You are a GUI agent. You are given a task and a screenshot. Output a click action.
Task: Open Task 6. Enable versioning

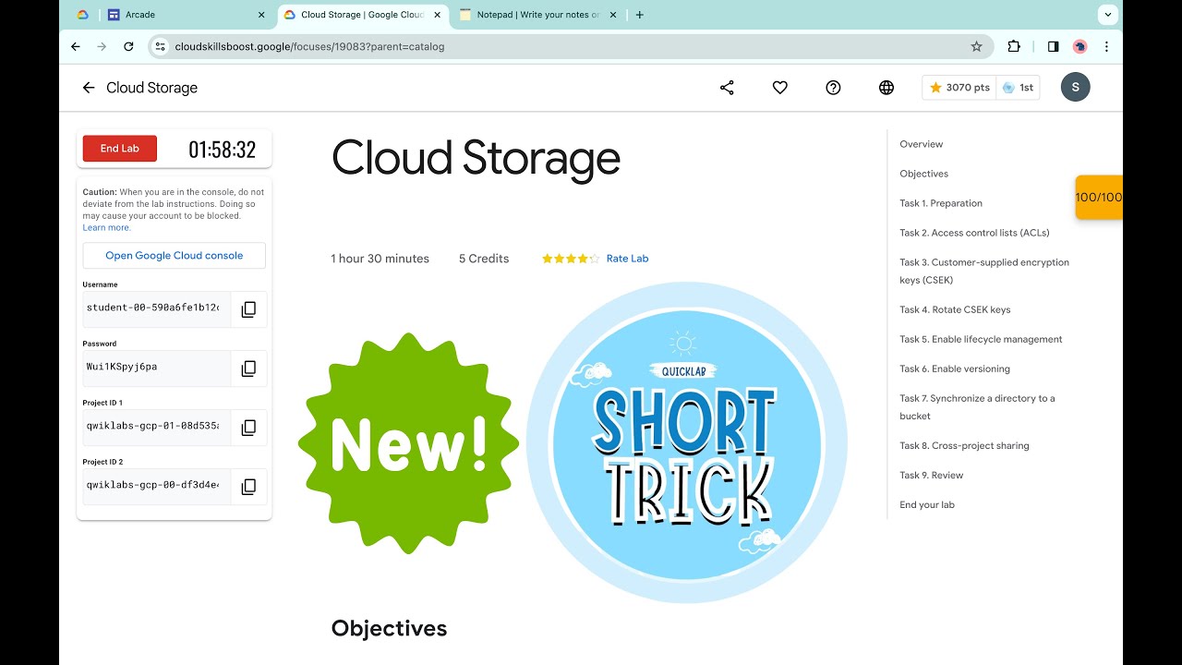point(955,369)
